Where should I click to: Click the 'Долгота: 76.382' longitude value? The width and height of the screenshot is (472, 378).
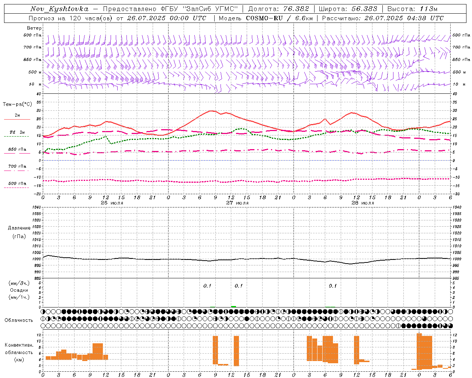[x=279, y=9]
